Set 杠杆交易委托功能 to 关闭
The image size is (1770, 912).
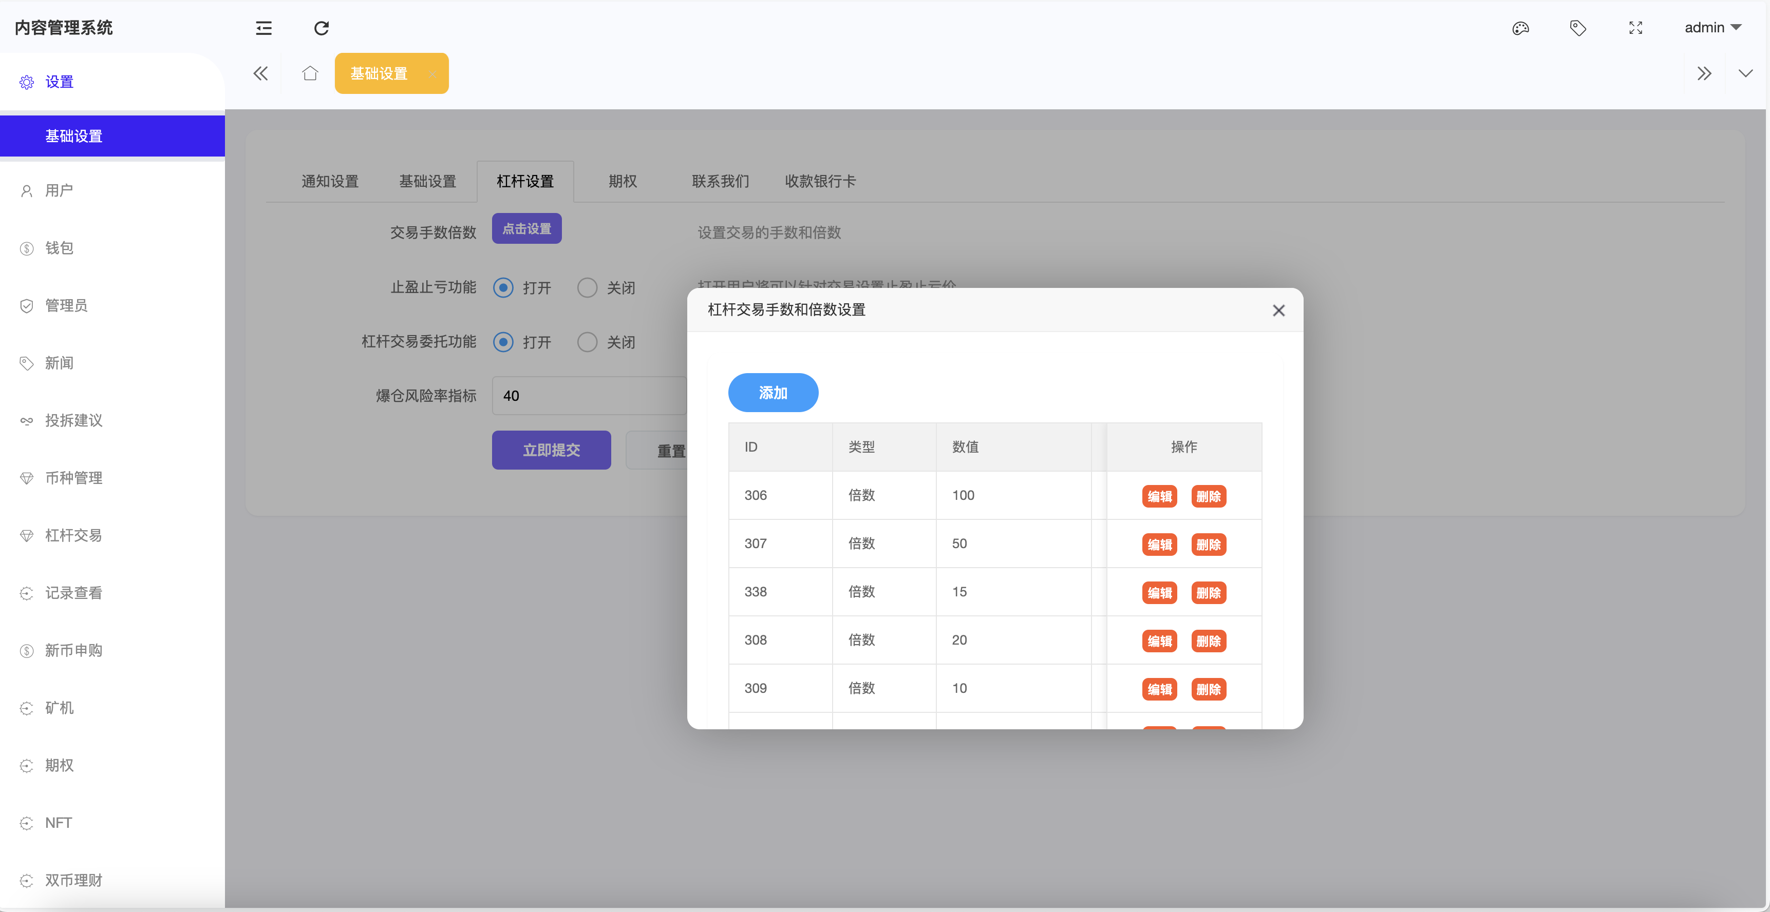[x=588, y=342]
